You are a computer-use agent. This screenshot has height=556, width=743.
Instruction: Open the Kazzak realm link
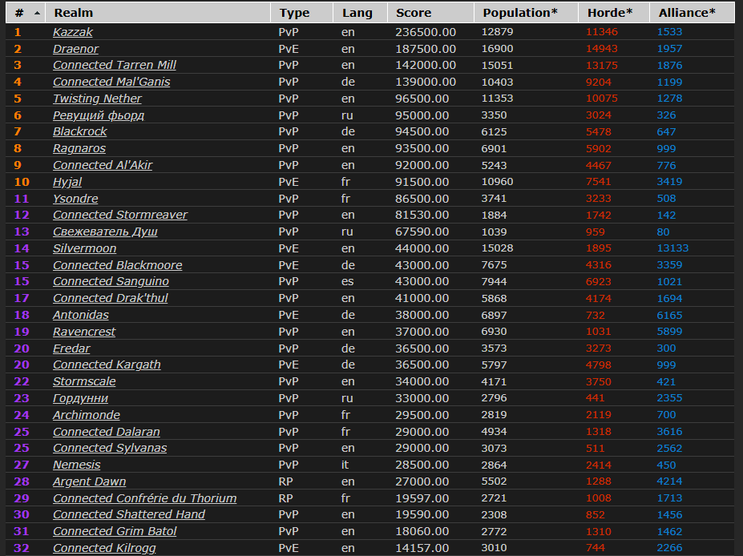point(72,32)
